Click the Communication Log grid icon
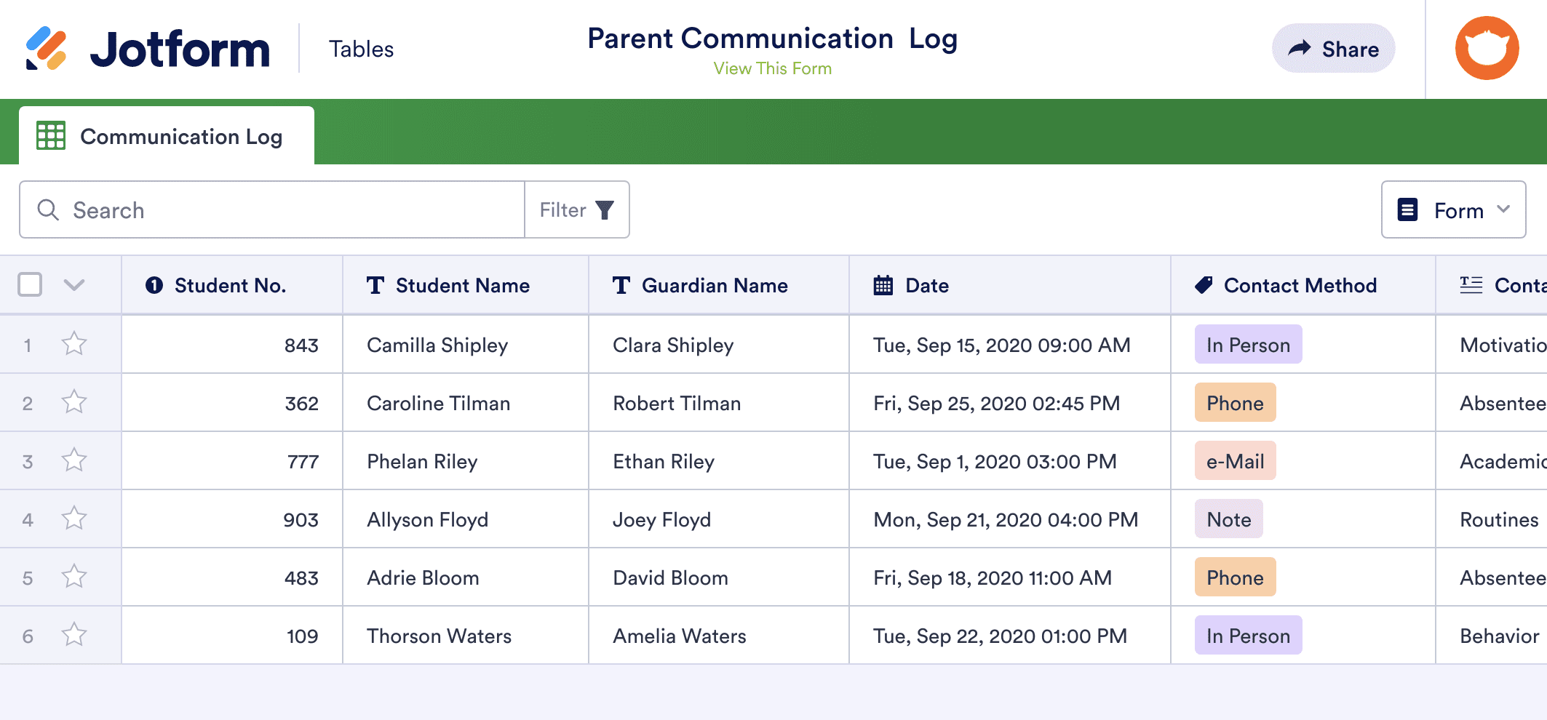This screenshot has height=720, width=1547. click(51, 136)
